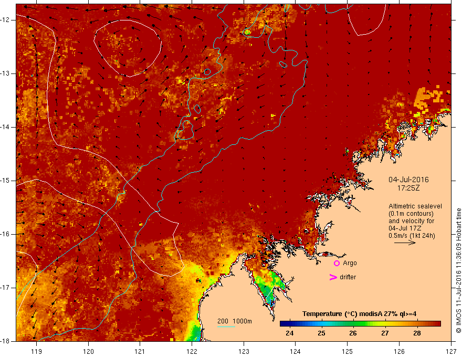
Task: Click the 'Altimetric sealevel' description text
Action: tap(415, 206)
